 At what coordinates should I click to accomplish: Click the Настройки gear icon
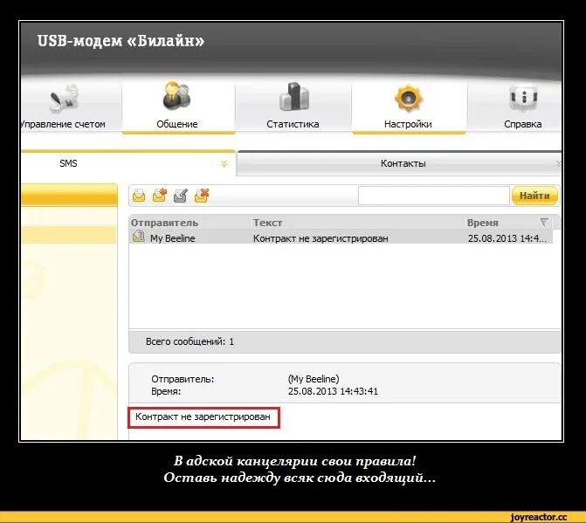(x=409, y=98)
